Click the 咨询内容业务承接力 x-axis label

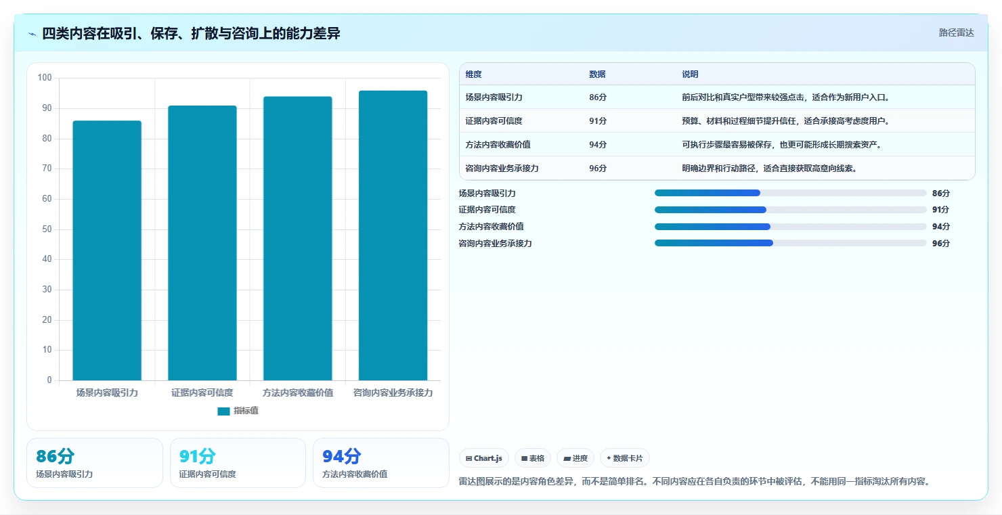393,393
